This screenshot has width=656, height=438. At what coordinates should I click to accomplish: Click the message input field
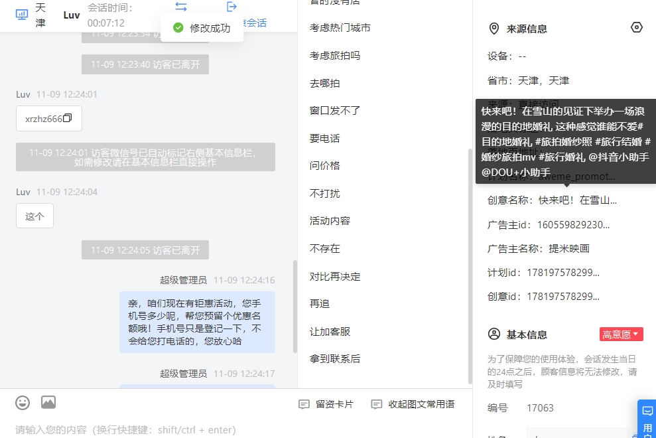pyautogui.click(x=236, y=429)
